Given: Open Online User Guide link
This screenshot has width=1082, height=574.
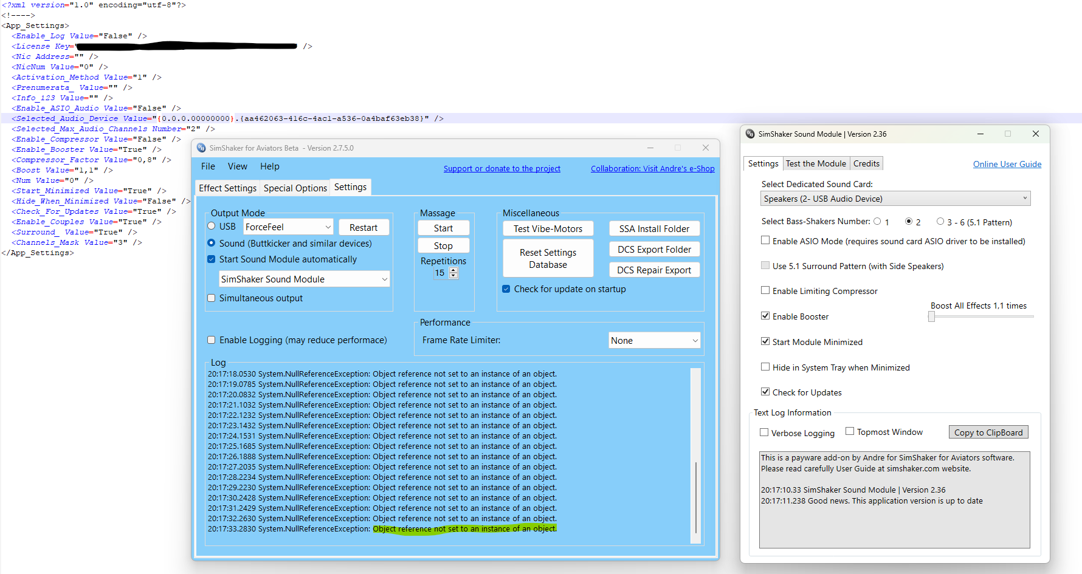Looking at the screenshot, I should tap(1007, 164).
